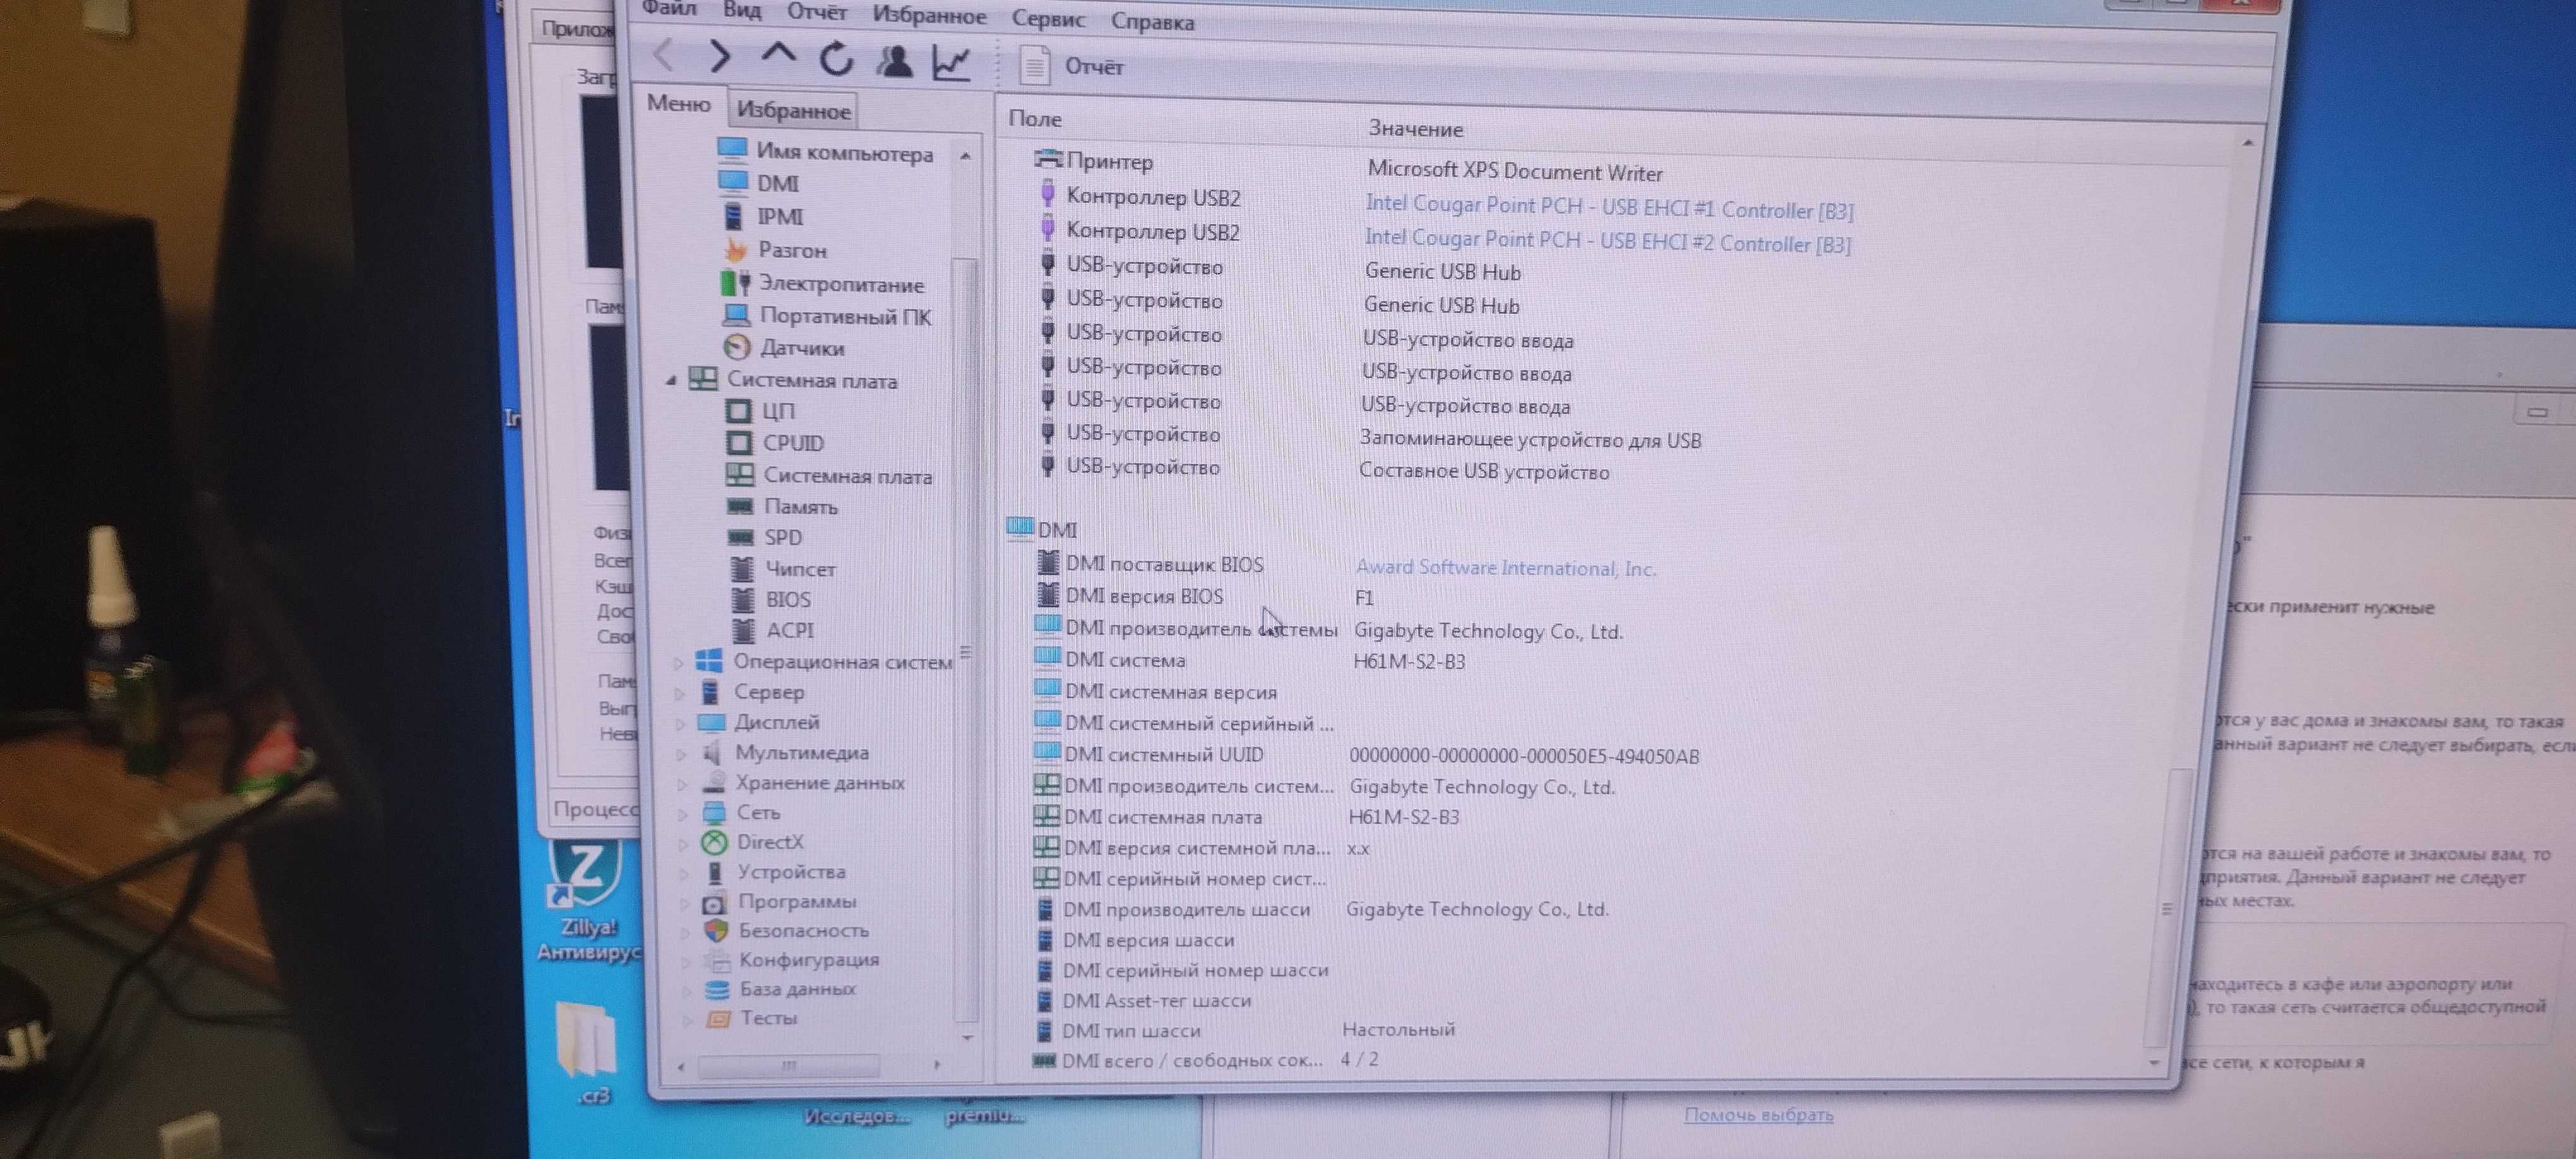The width and height of the screenshot is (2576, 1159).
Task: Select Электропитание in the tree
Action: click(822, 284)
